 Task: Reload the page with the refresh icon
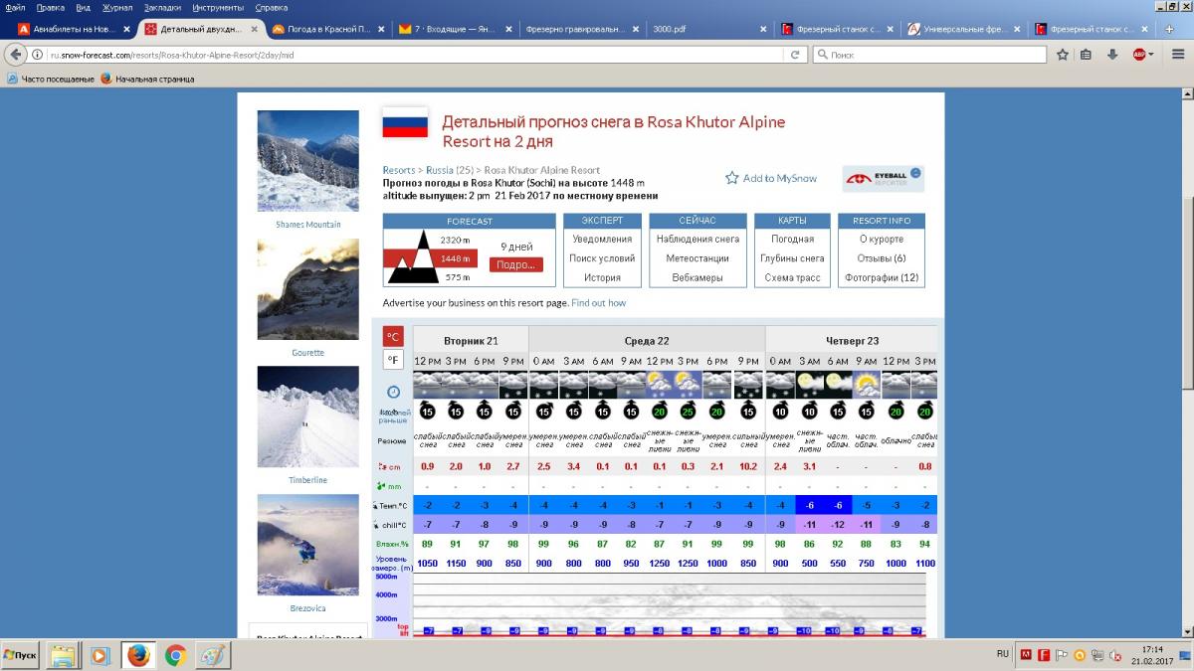click(x=795, y=55)
